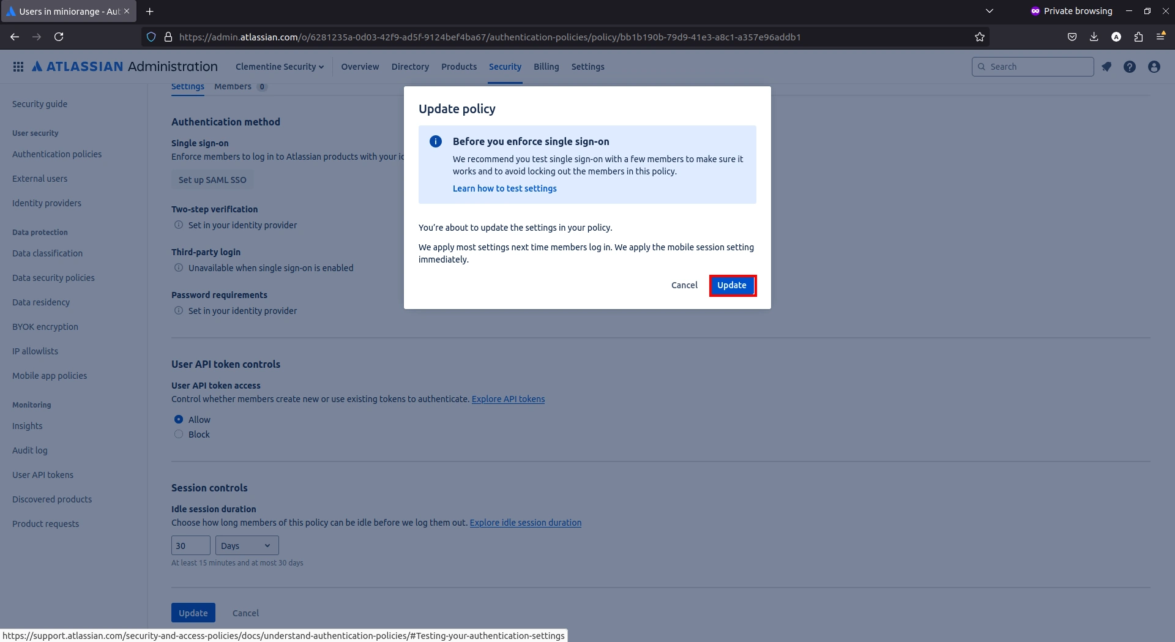Open the browser tab list chevron

(990, 10)
